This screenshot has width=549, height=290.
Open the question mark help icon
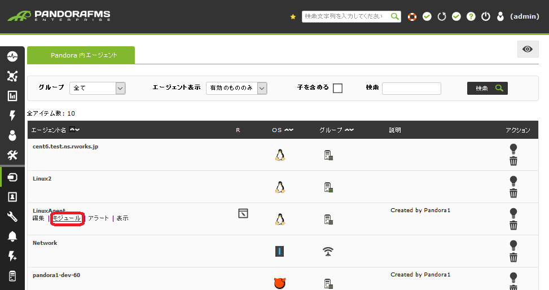[471, 16]
